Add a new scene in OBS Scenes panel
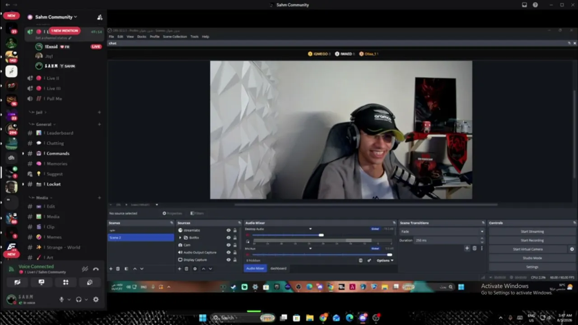The height and width of the screenshot is (325, 578). tap(111, 269)
